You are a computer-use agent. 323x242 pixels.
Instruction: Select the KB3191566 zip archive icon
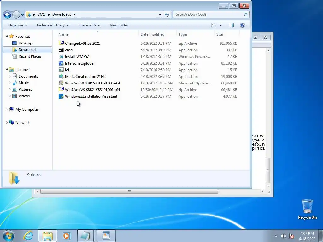click(x=61, y=89)
